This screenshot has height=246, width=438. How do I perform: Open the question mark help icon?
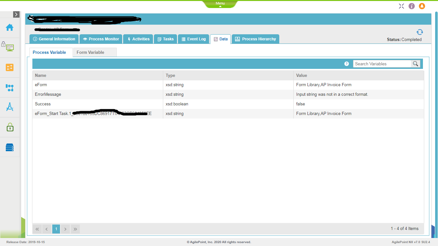point(346,64)
